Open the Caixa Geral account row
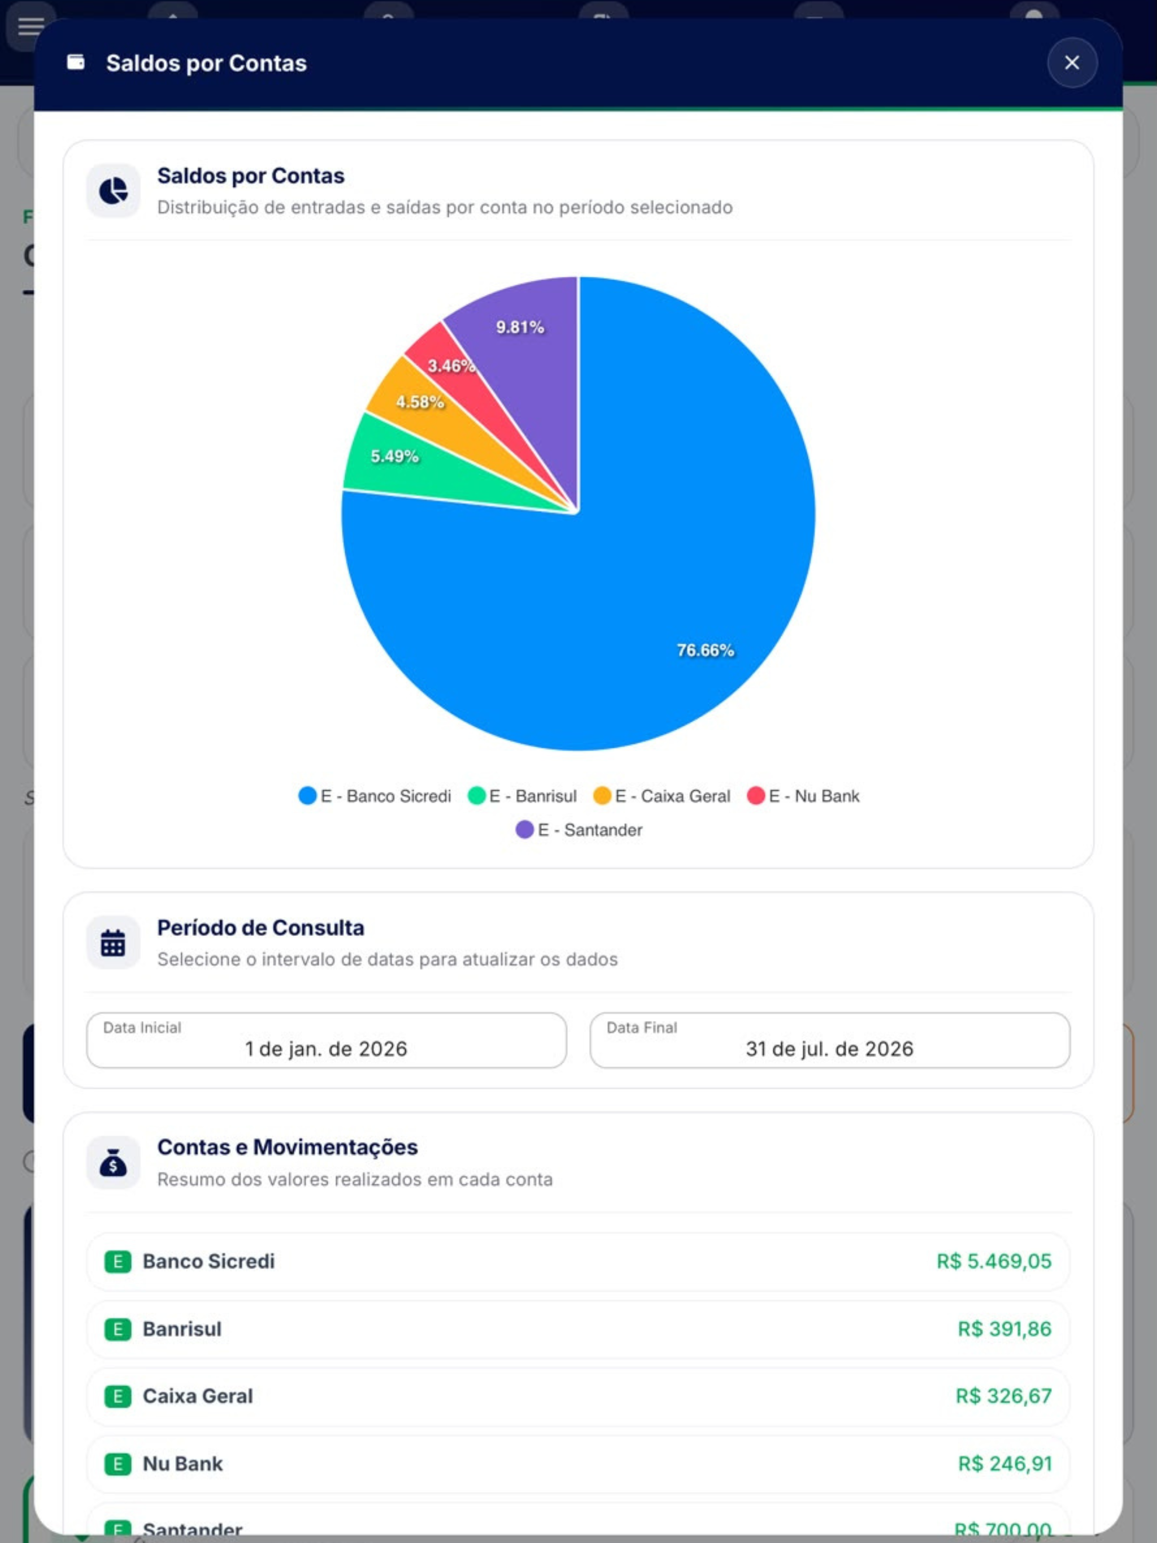The height and width of the screenshot is (1543, 1157). pyautogui.click(x=578, y=1396)
